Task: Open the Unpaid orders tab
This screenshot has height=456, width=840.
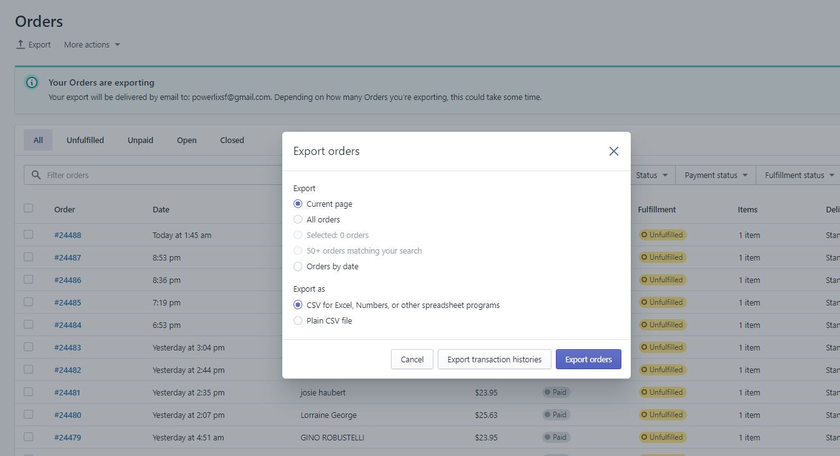Action: (x=141, y=140)
